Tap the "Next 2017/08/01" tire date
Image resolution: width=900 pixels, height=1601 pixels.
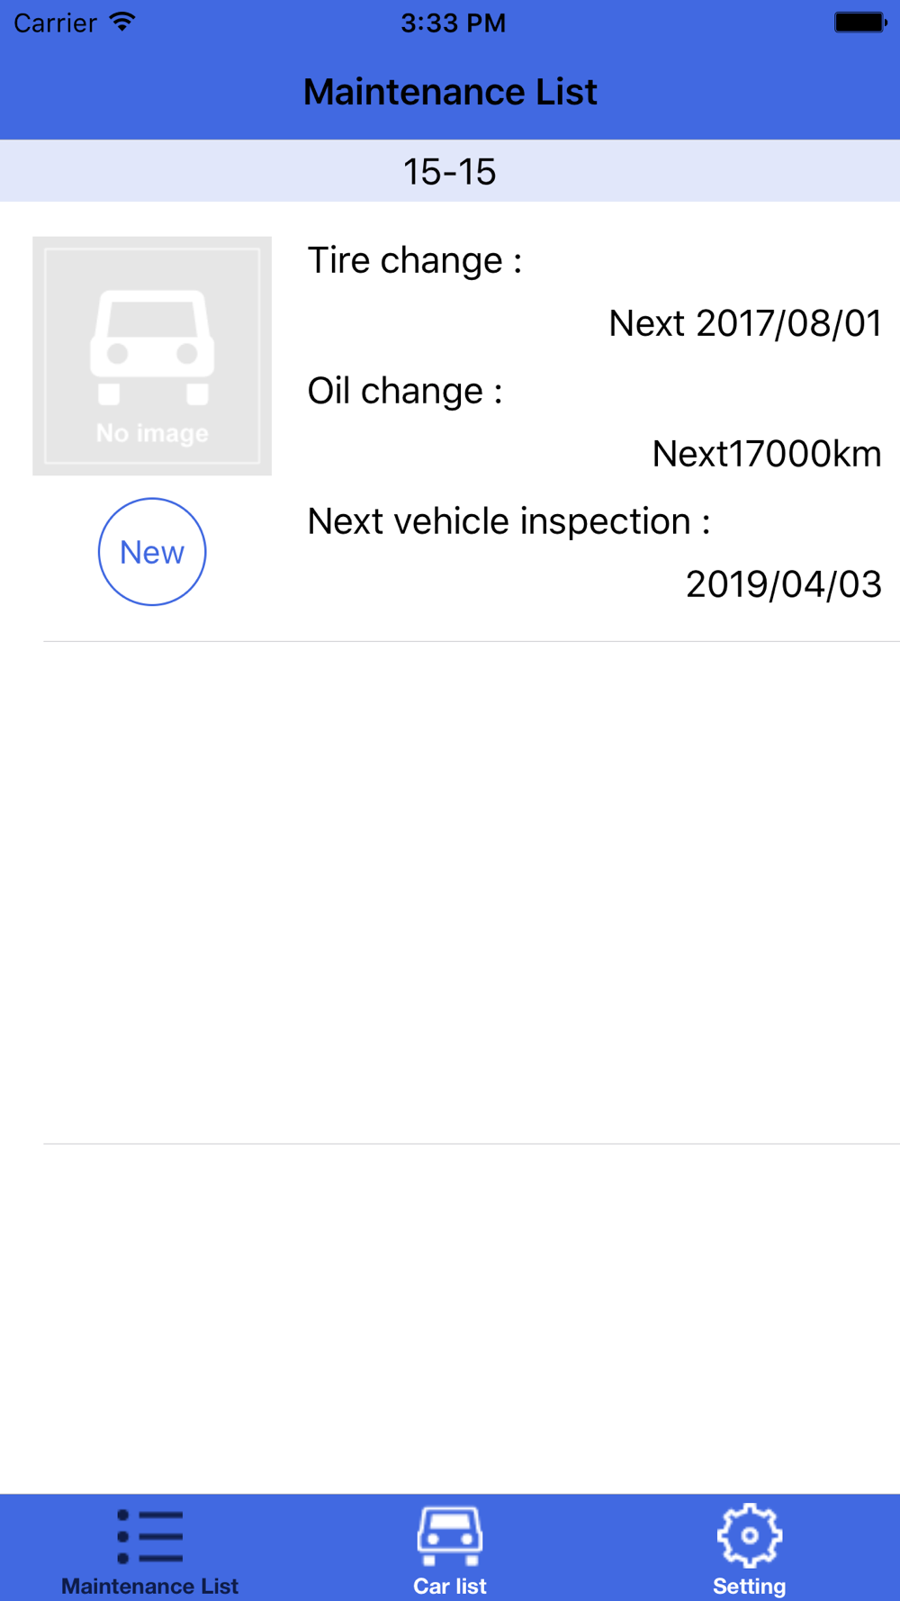[x=745, y=323]
